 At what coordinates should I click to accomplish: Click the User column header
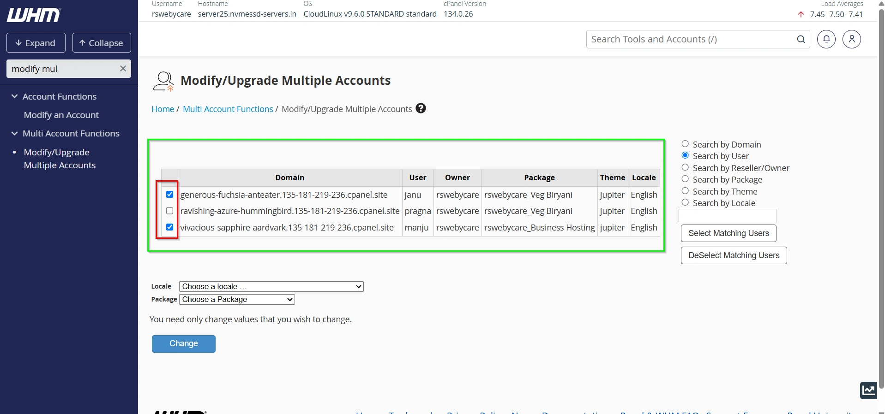tap(418, 177)
